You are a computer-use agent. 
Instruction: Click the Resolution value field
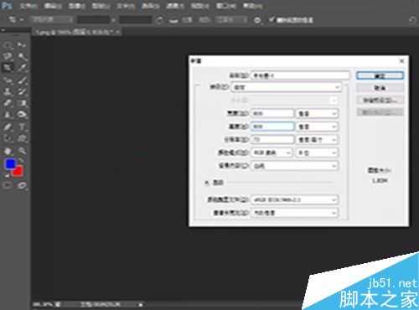pyautogui.click(x=272, y=139)
